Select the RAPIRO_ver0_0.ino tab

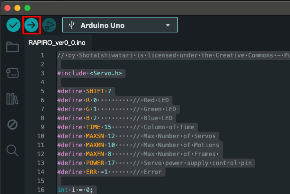click(x=57, y=43)
